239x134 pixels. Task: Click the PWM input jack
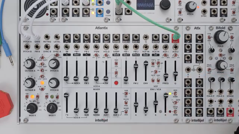tap(96, 47)
